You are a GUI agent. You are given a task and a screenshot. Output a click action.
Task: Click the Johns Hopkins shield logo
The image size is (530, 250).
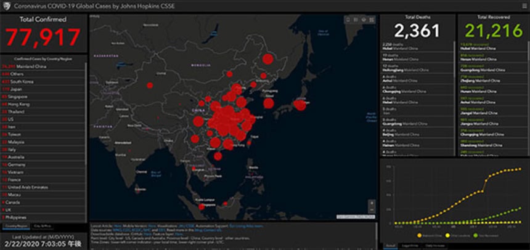(x=6, y=6)
